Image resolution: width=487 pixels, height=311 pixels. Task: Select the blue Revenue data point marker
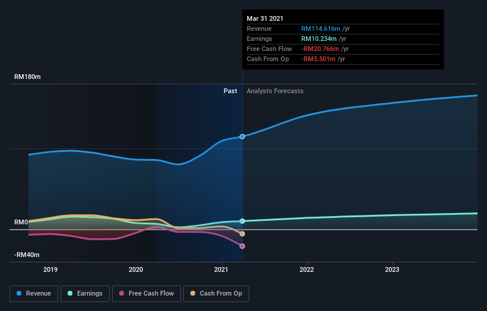242,137
